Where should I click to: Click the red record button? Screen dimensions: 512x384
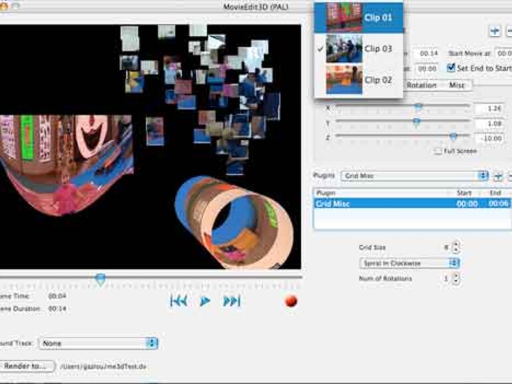click(291, 301)
